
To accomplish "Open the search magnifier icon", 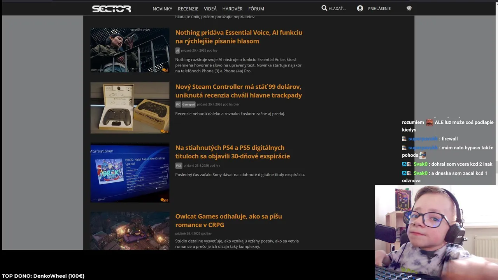I will point(324,8).
